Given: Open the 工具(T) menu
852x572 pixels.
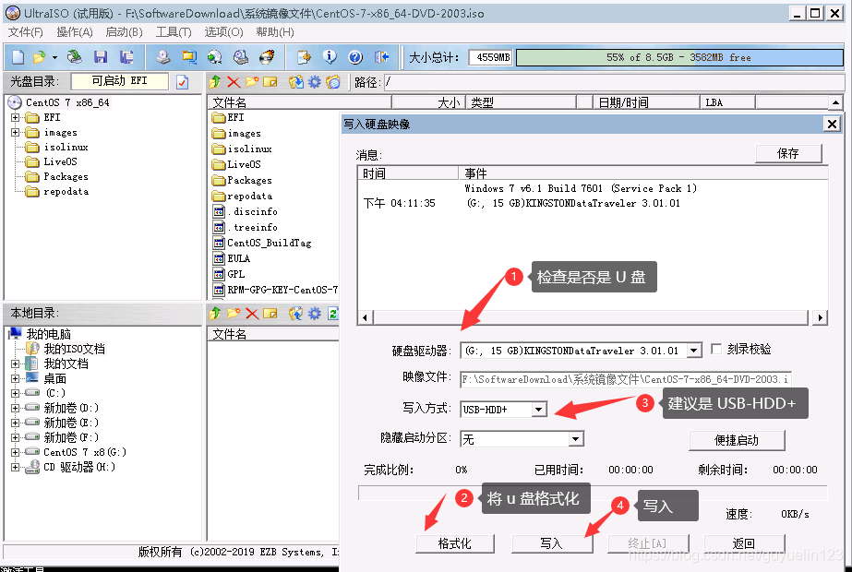Looking at the screenshot, I should [174, 32].
